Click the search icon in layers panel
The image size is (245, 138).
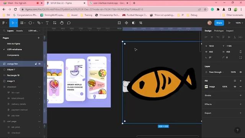pos(4,31)
